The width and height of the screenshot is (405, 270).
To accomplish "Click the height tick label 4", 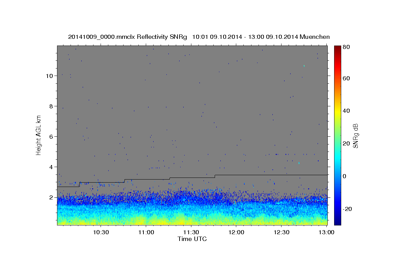I will (x=51, y=167).
